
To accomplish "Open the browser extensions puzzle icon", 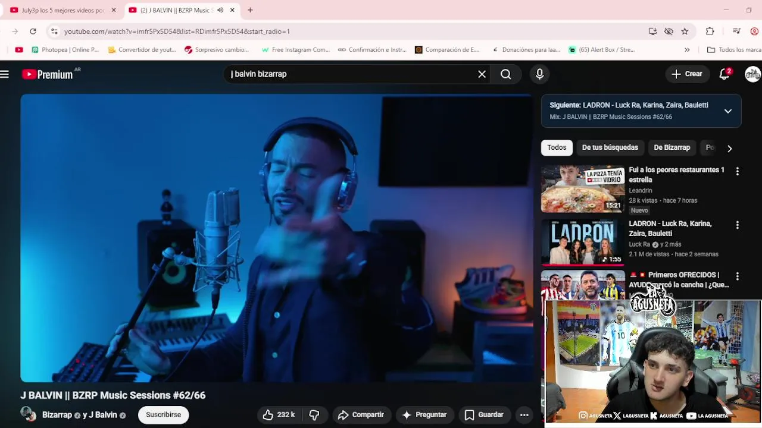I will click(710, 32).
